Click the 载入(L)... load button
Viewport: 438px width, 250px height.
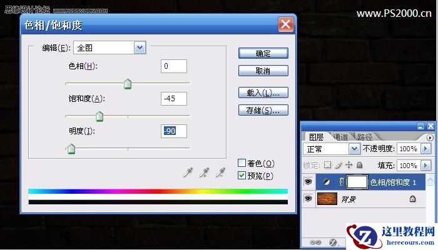[263, 92]
